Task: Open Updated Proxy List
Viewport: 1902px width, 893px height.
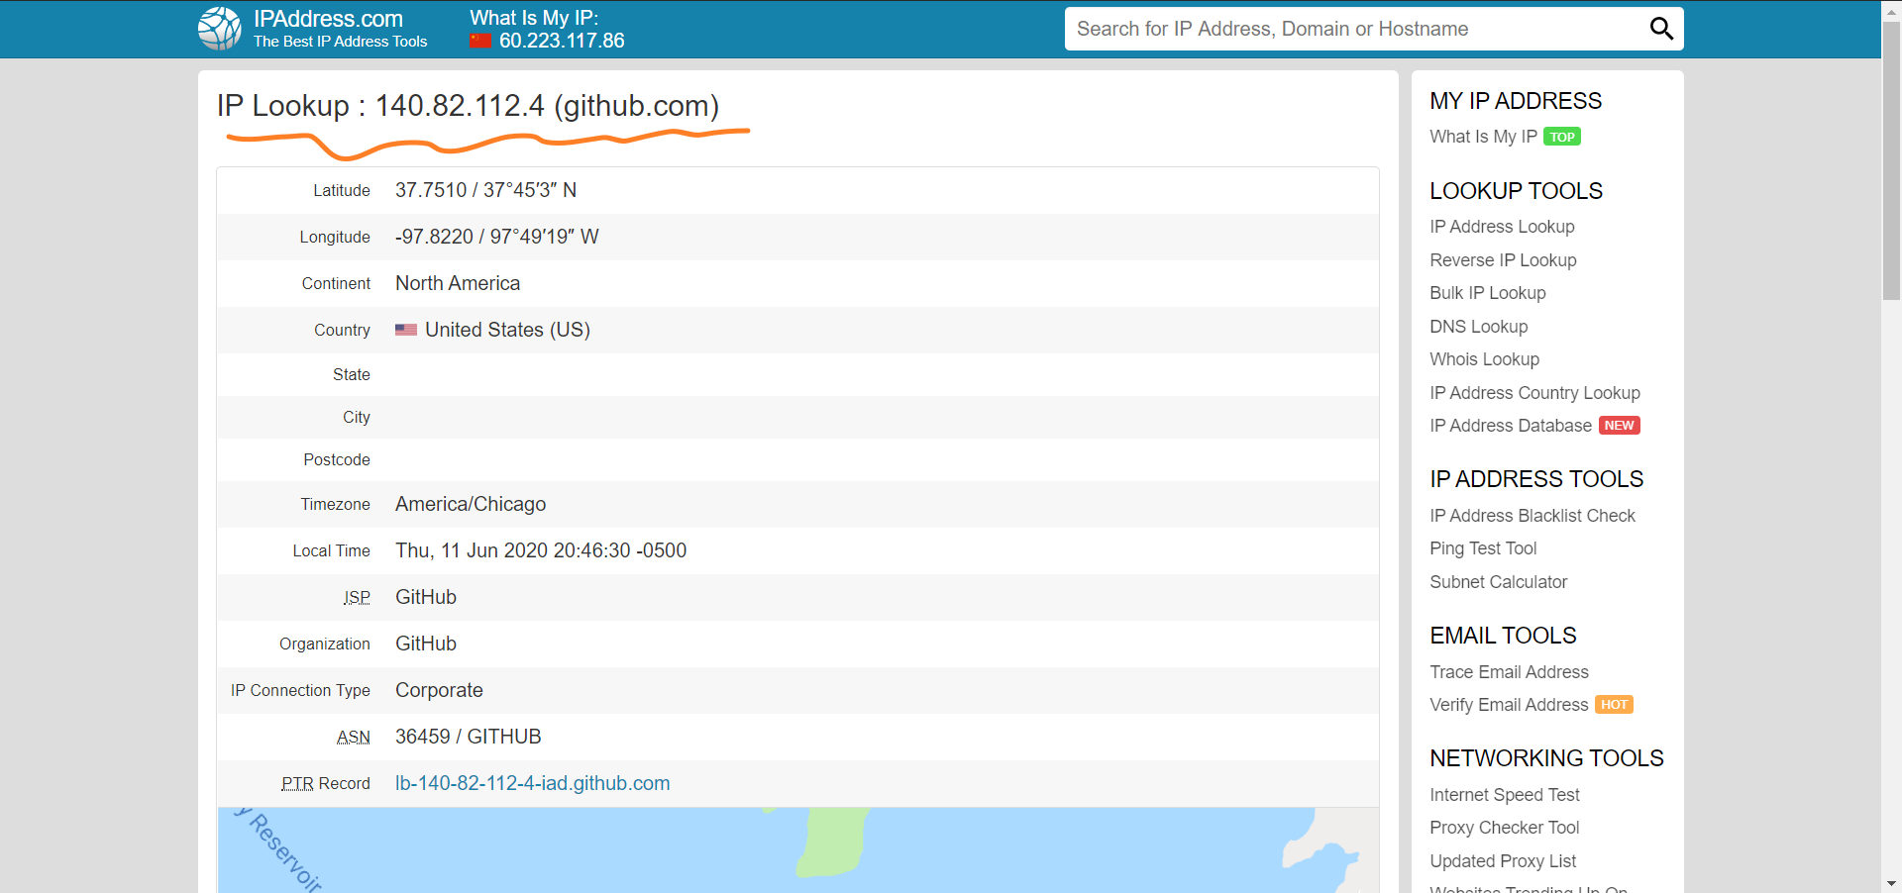Action: click(1503, 861)
